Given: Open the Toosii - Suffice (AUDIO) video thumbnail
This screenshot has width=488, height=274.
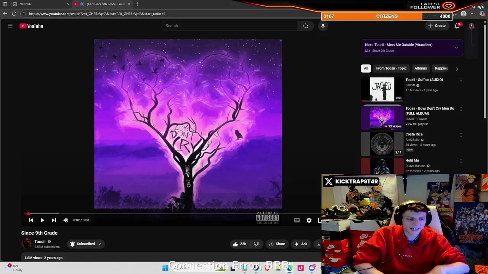Looking at the screenshot, I should click(x=382, y=89).
